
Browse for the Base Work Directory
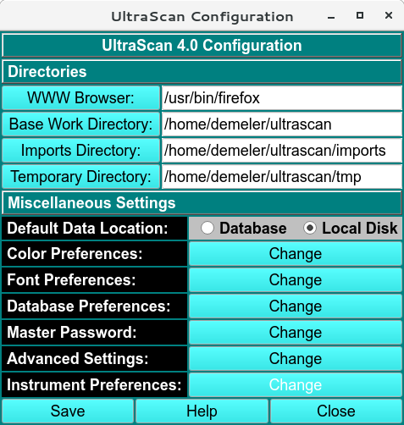click(x=80, y=124)
